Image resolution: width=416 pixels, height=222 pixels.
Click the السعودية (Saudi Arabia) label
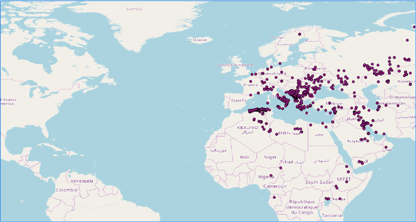pos(355,141)
